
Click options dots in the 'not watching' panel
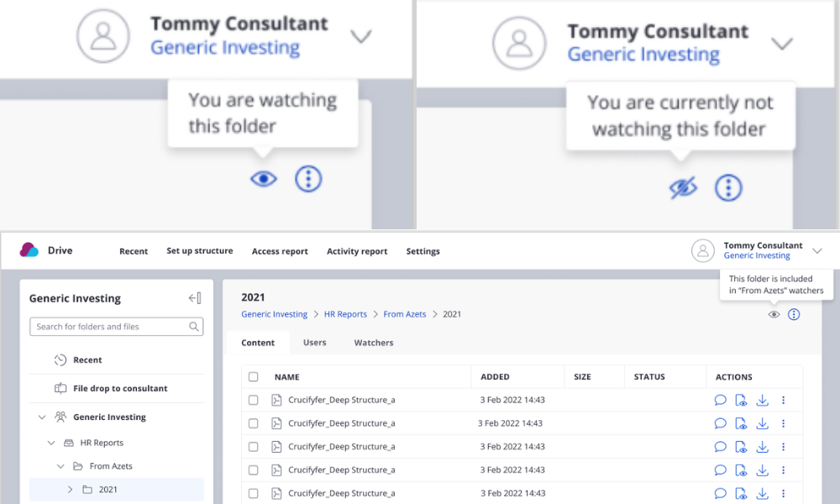click(x=728, y=187)
